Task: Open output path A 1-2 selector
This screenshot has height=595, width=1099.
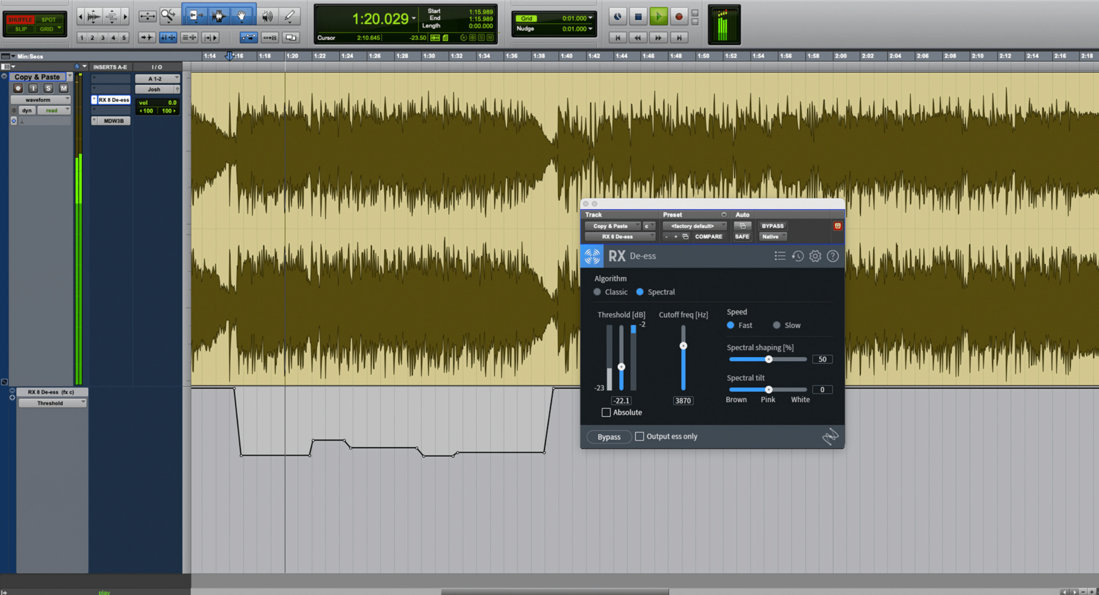Action: tap(158, 79)
